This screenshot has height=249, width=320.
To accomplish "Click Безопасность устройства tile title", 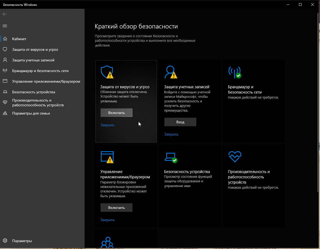I will [187, 172].
